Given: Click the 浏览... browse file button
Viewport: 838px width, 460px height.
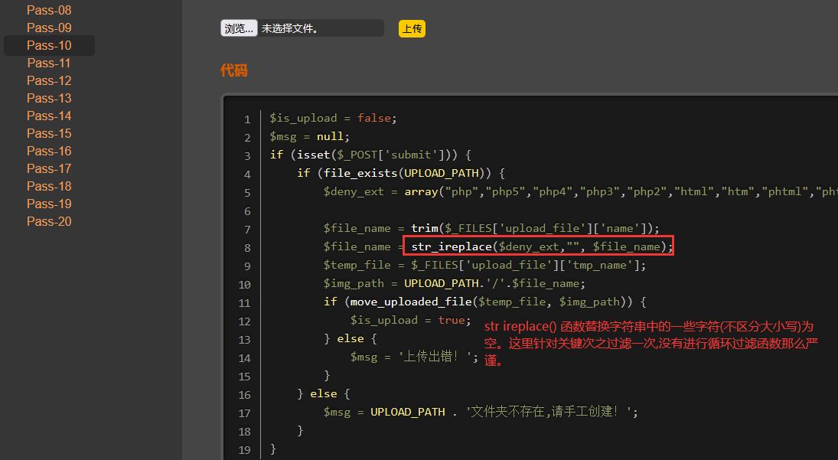Looking at the screenshot, I should (x=239, y=28).
